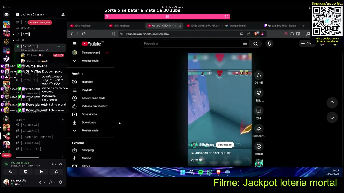The height and width of the screenshot is (193, 344).
Task: Click the Remix icon on the short
Action: (259, 146)
